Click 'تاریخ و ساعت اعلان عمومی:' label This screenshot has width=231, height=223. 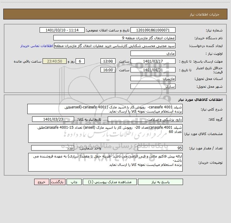(x=107, y=30)
